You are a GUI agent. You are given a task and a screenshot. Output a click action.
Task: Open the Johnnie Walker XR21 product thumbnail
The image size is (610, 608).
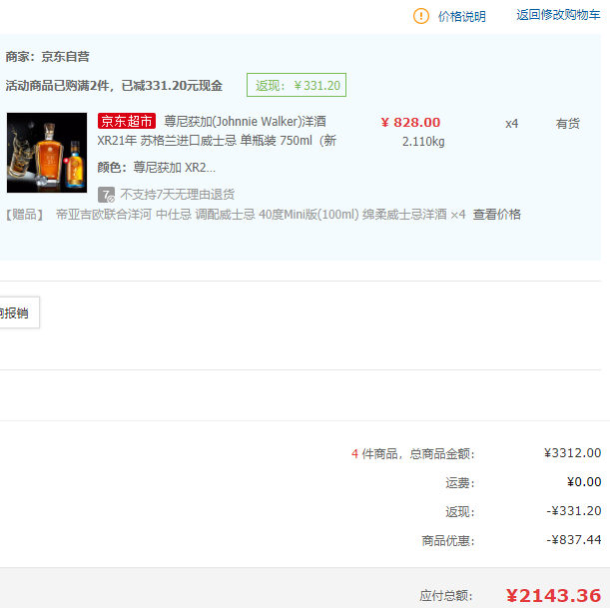click(x=47, y=153)
